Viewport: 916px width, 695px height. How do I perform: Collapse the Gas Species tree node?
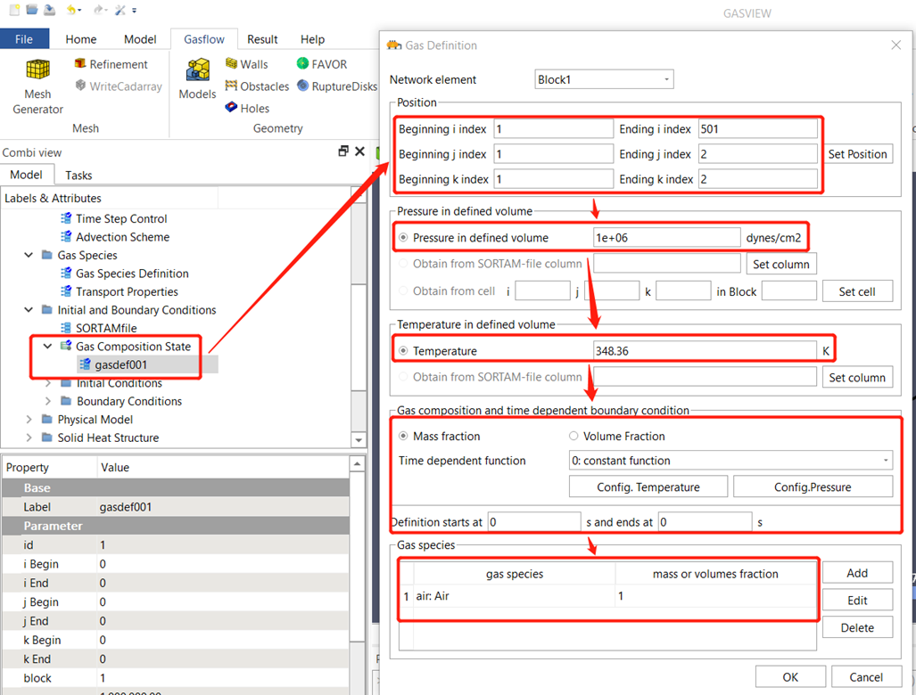click(x=29, y=255)
